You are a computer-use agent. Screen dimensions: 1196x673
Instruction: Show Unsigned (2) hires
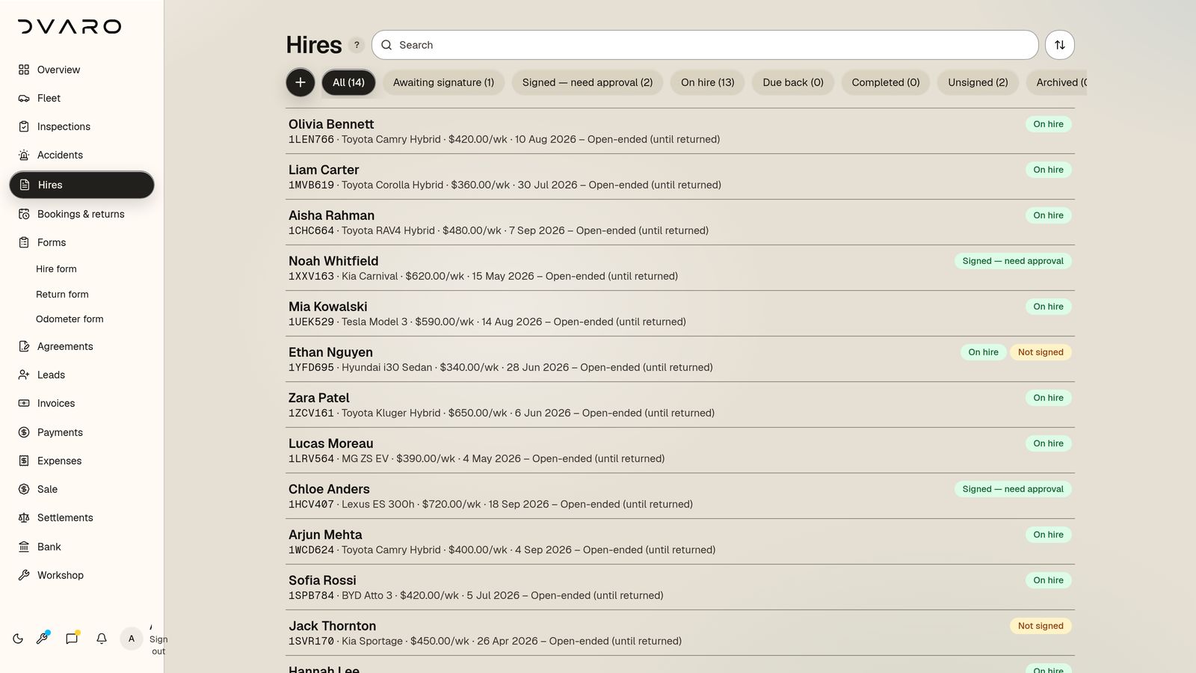click(978, 82)
